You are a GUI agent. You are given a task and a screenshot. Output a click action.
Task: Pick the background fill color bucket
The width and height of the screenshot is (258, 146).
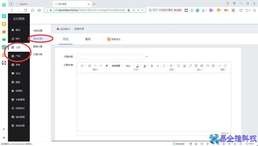tap(145, 66)
